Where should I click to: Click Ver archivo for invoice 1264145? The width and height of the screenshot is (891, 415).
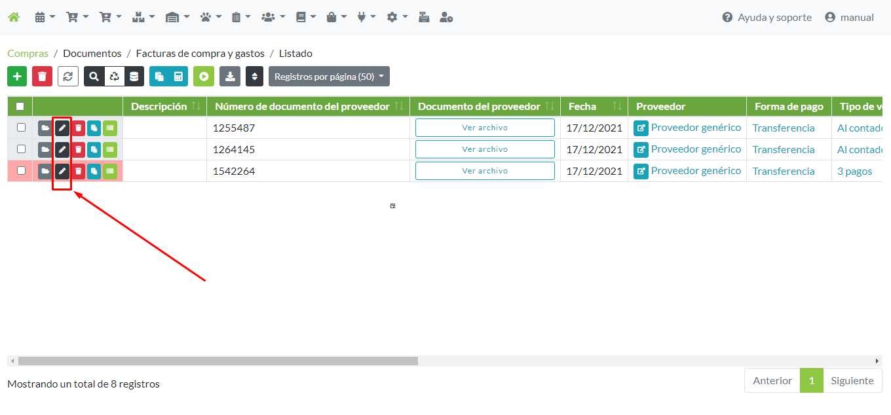[485, 149]
